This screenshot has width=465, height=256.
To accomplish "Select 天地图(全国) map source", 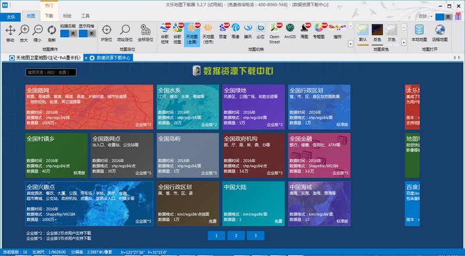I will click(x=192, y=34).
